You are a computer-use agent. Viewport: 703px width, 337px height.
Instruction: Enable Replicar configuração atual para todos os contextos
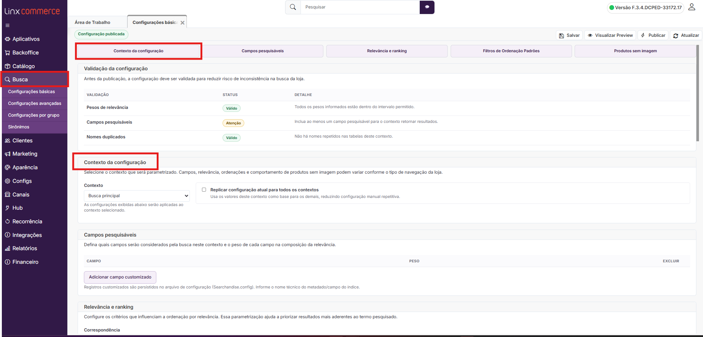click(204, 190)
